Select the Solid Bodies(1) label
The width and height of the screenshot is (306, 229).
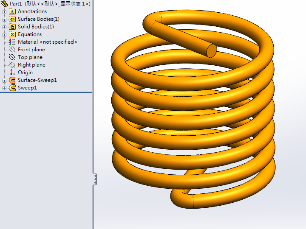[36, 27]
